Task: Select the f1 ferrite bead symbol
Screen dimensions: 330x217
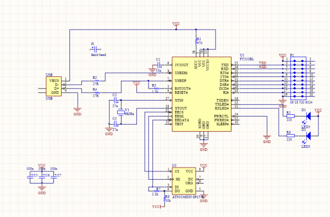Action: click(95, 49)
